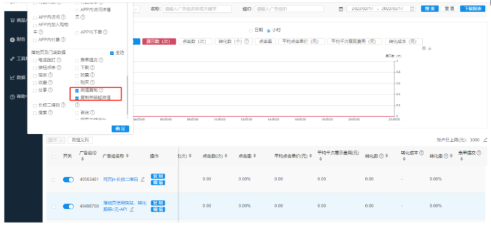Click help icon beside APP内下单 option

tap(106, 32)
